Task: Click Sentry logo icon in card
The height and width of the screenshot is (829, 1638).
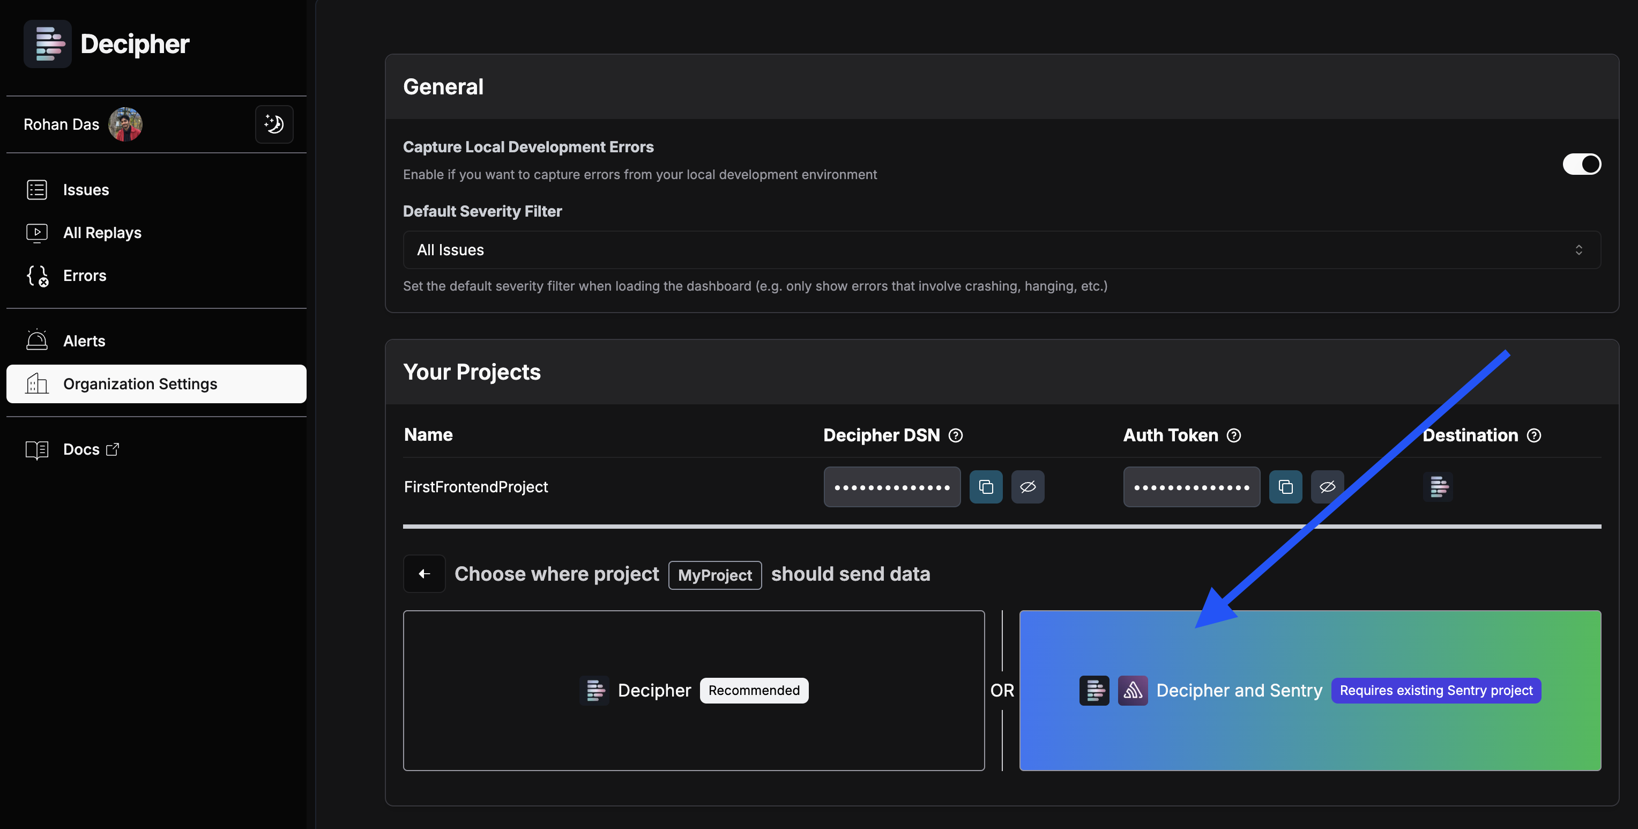Action: point(1133,690)
